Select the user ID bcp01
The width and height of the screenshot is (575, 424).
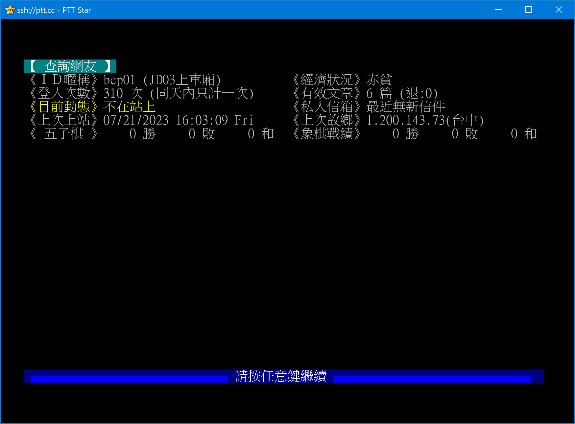119,80
